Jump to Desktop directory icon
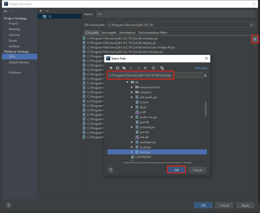This screenshot has height=213, width=260. [x=117, y=68]
